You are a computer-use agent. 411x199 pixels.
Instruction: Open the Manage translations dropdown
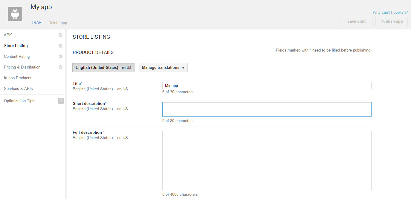(x=163, y=68)
